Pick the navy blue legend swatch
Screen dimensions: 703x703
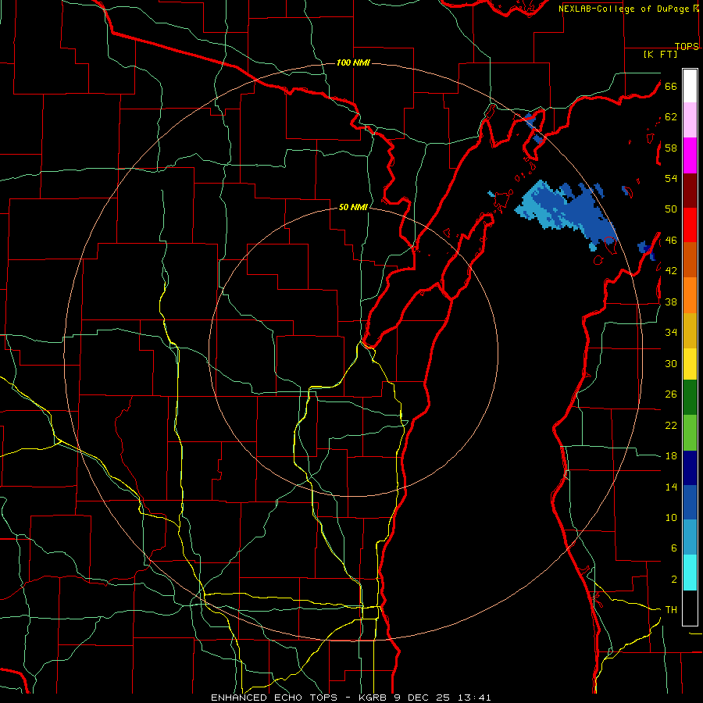click(x=690, y=468)
